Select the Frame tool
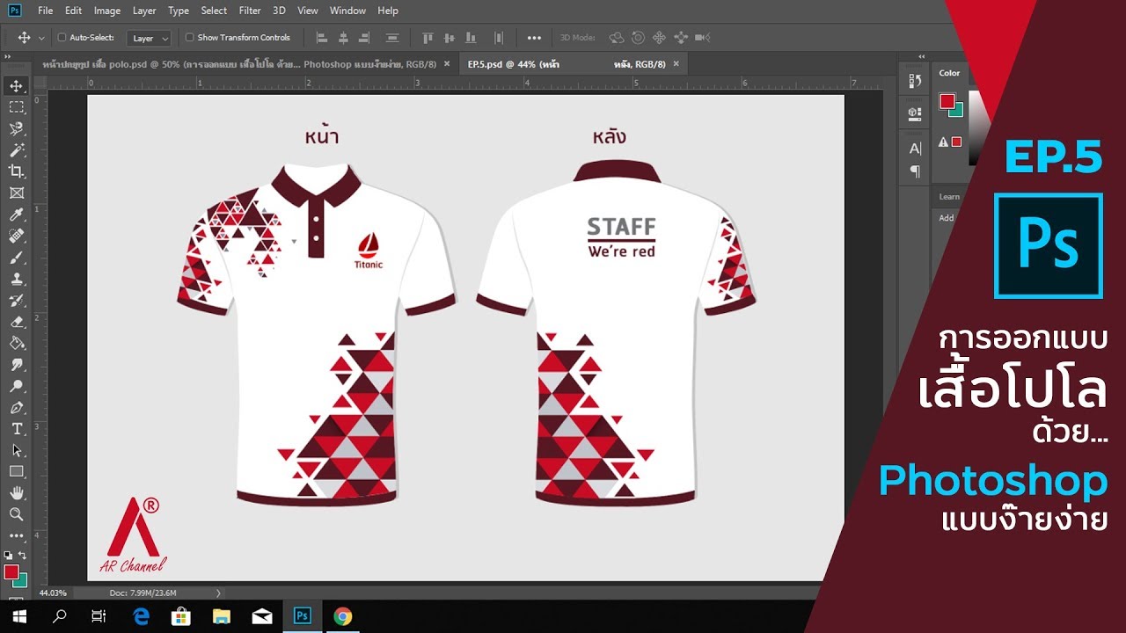 (17, 193)
